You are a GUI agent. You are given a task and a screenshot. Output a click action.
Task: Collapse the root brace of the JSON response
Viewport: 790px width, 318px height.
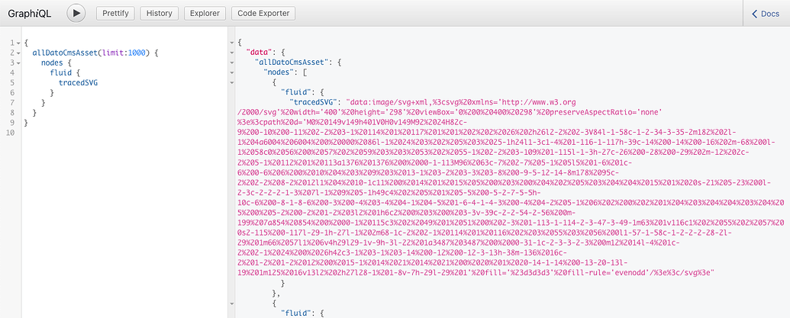[232, 41]
